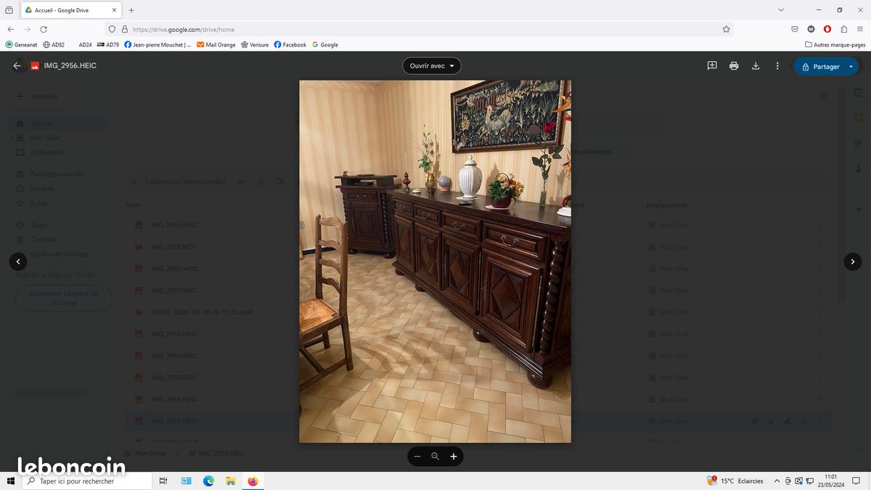Screen dimensions: 871x490
Task: Download the previewed image file
Action: point(756,65)
